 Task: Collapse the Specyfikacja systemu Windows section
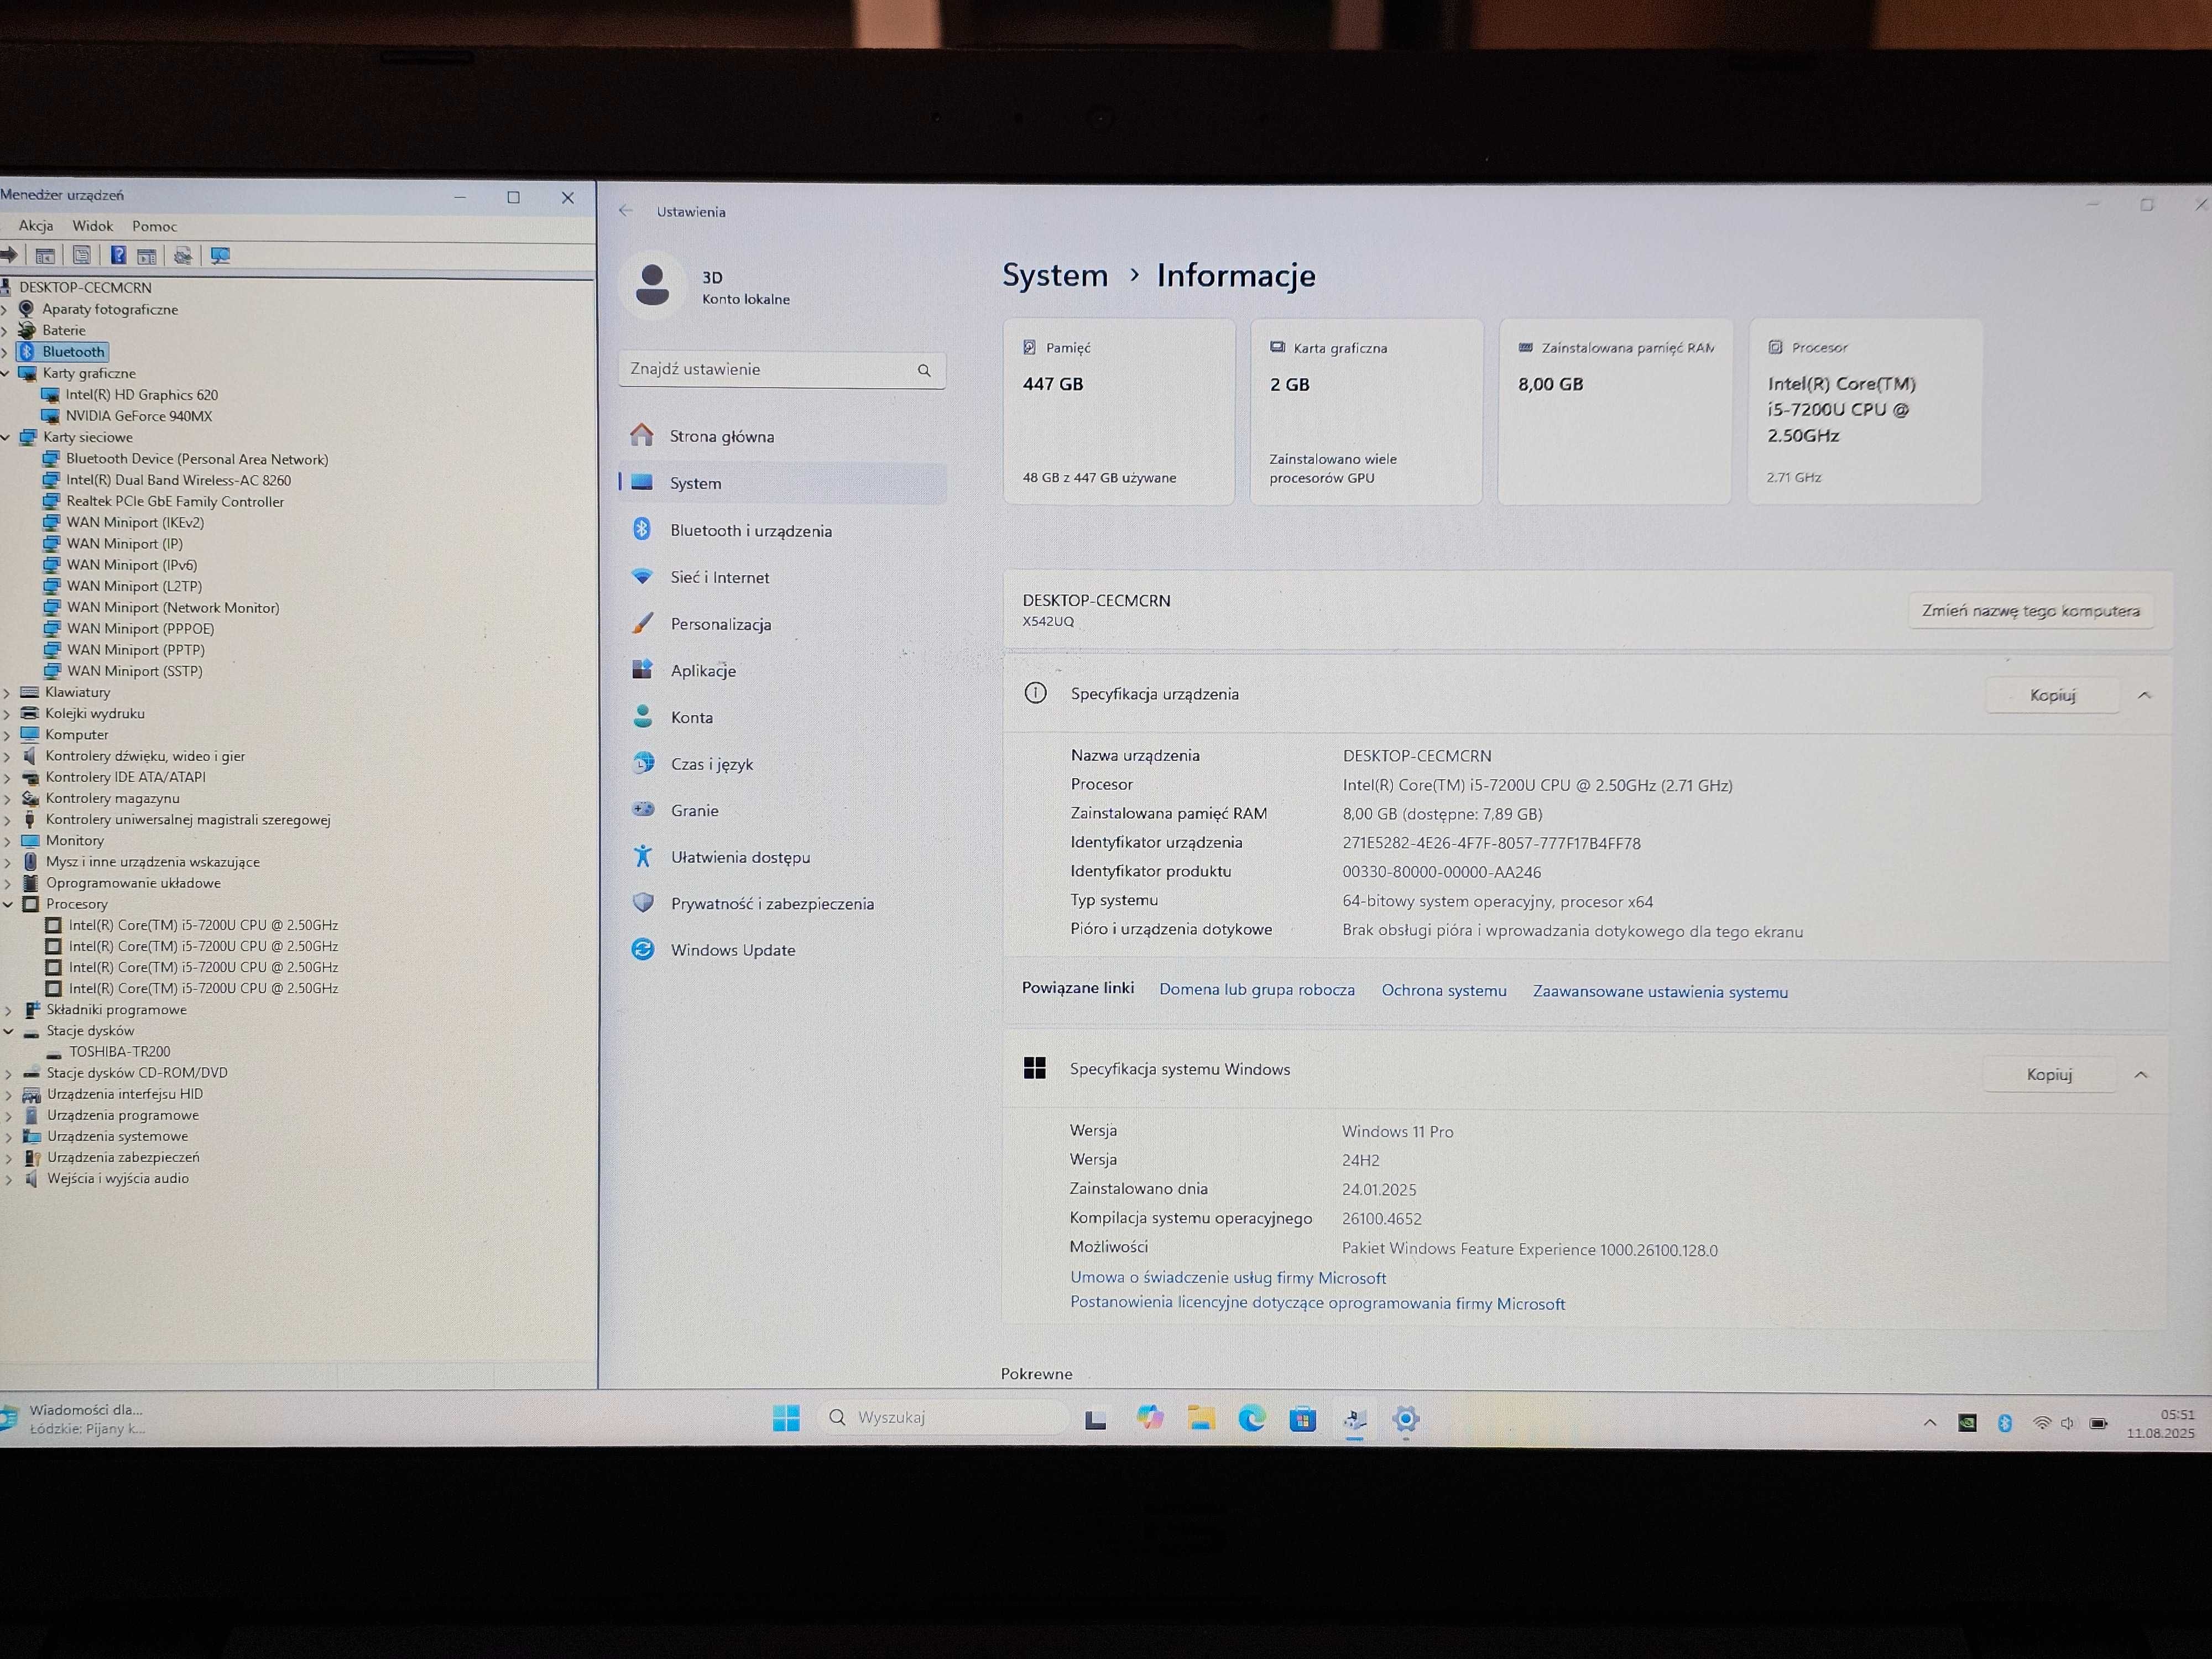(x=2141, y=1074)
